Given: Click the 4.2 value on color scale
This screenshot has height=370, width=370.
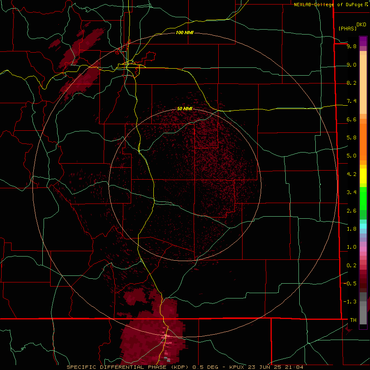Looking at the screenshot, I should pyautogui.click(x=351, y=174).
